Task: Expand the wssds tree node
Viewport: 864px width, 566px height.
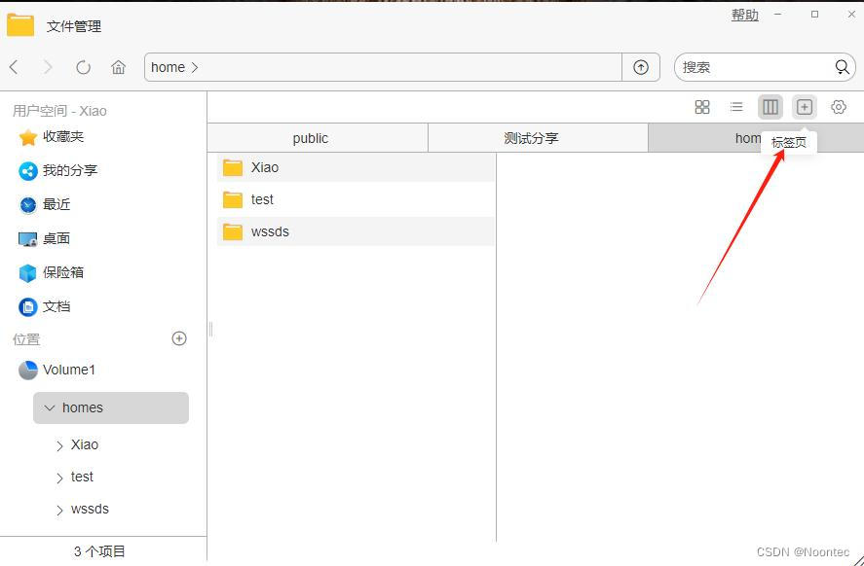Action: tap(59, 511)
